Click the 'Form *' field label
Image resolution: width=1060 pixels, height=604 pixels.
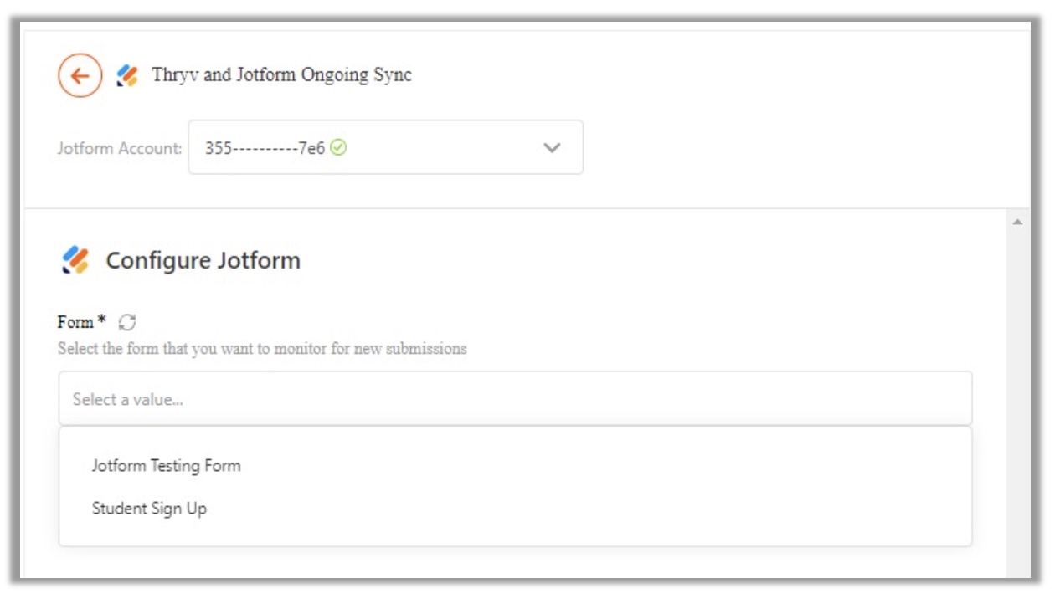click(x=82, y=322)
